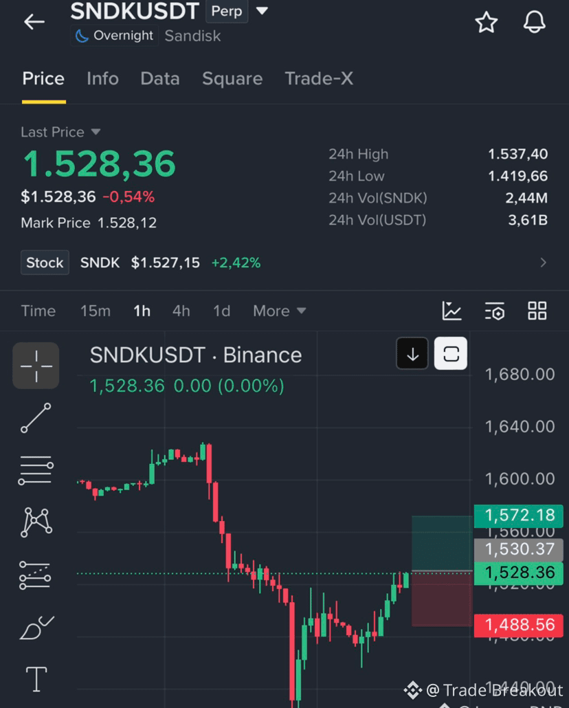Click the large 1.528,36 last price
569x708 pixels.
(99, 164)
